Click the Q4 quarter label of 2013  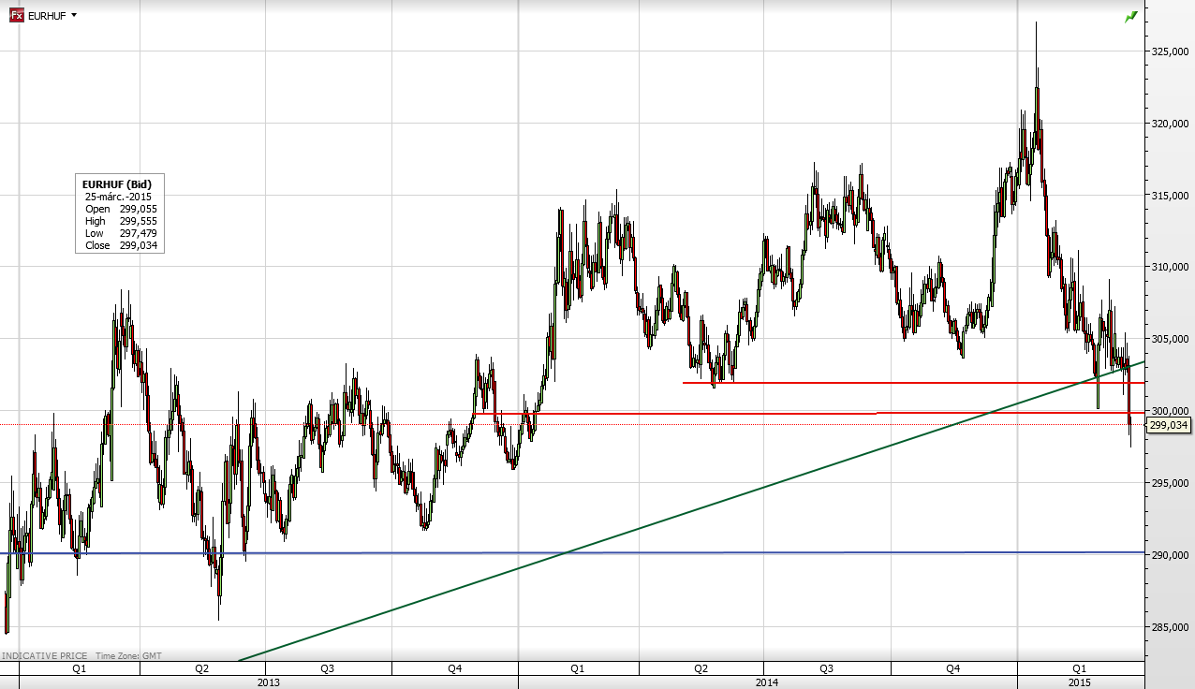tap(454, 669)
